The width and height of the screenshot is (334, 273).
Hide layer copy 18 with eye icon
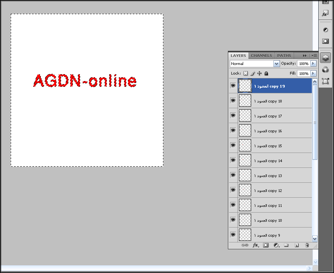[233, 101]
